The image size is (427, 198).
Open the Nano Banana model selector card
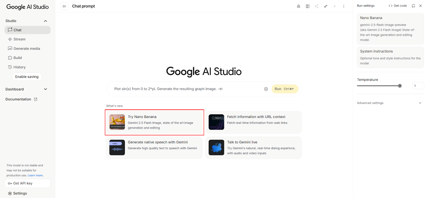pyautogui.click(x=390, y=29)
